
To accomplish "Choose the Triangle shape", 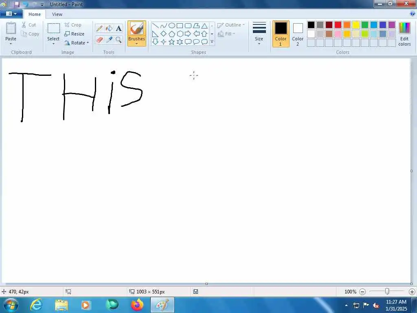I will click(x=204, y=26).
